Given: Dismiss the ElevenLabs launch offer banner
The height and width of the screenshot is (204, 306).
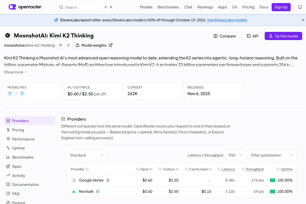Looking at the screenshot, I should pos(303,20).
